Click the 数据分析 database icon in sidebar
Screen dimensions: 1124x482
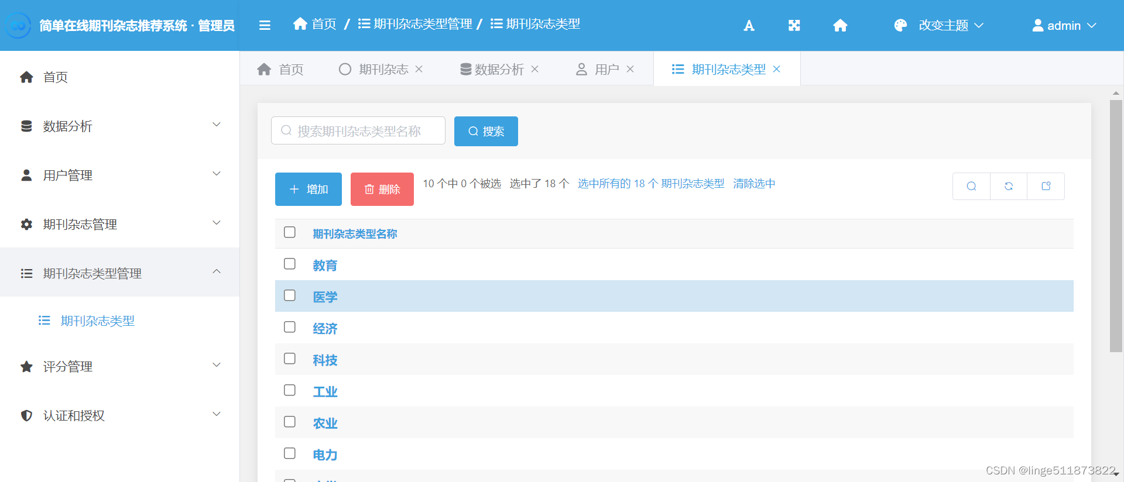[x=26, y=126]
